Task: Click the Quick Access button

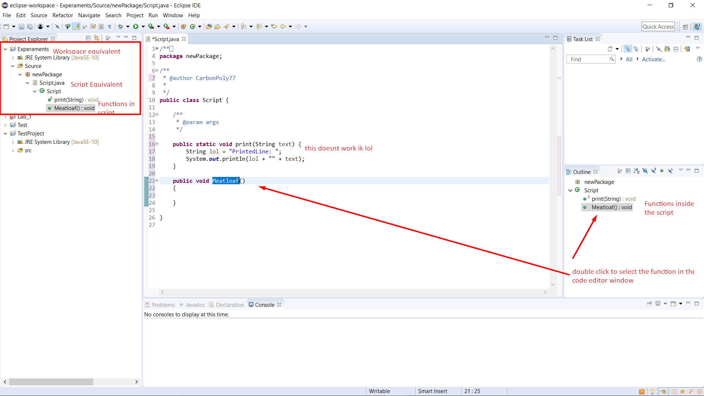Action: tap(658, 26)
